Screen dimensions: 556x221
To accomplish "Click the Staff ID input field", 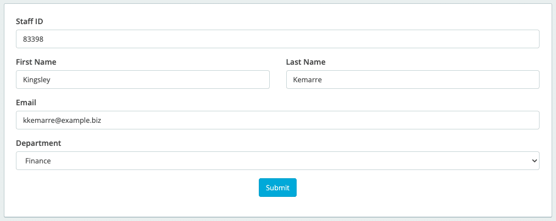I will point(277,39).
